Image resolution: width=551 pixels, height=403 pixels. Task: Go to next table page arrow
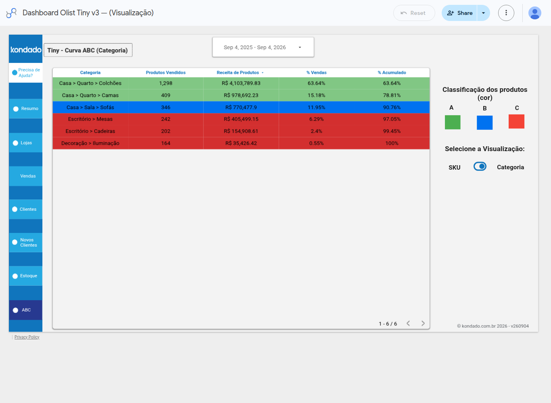423,323
